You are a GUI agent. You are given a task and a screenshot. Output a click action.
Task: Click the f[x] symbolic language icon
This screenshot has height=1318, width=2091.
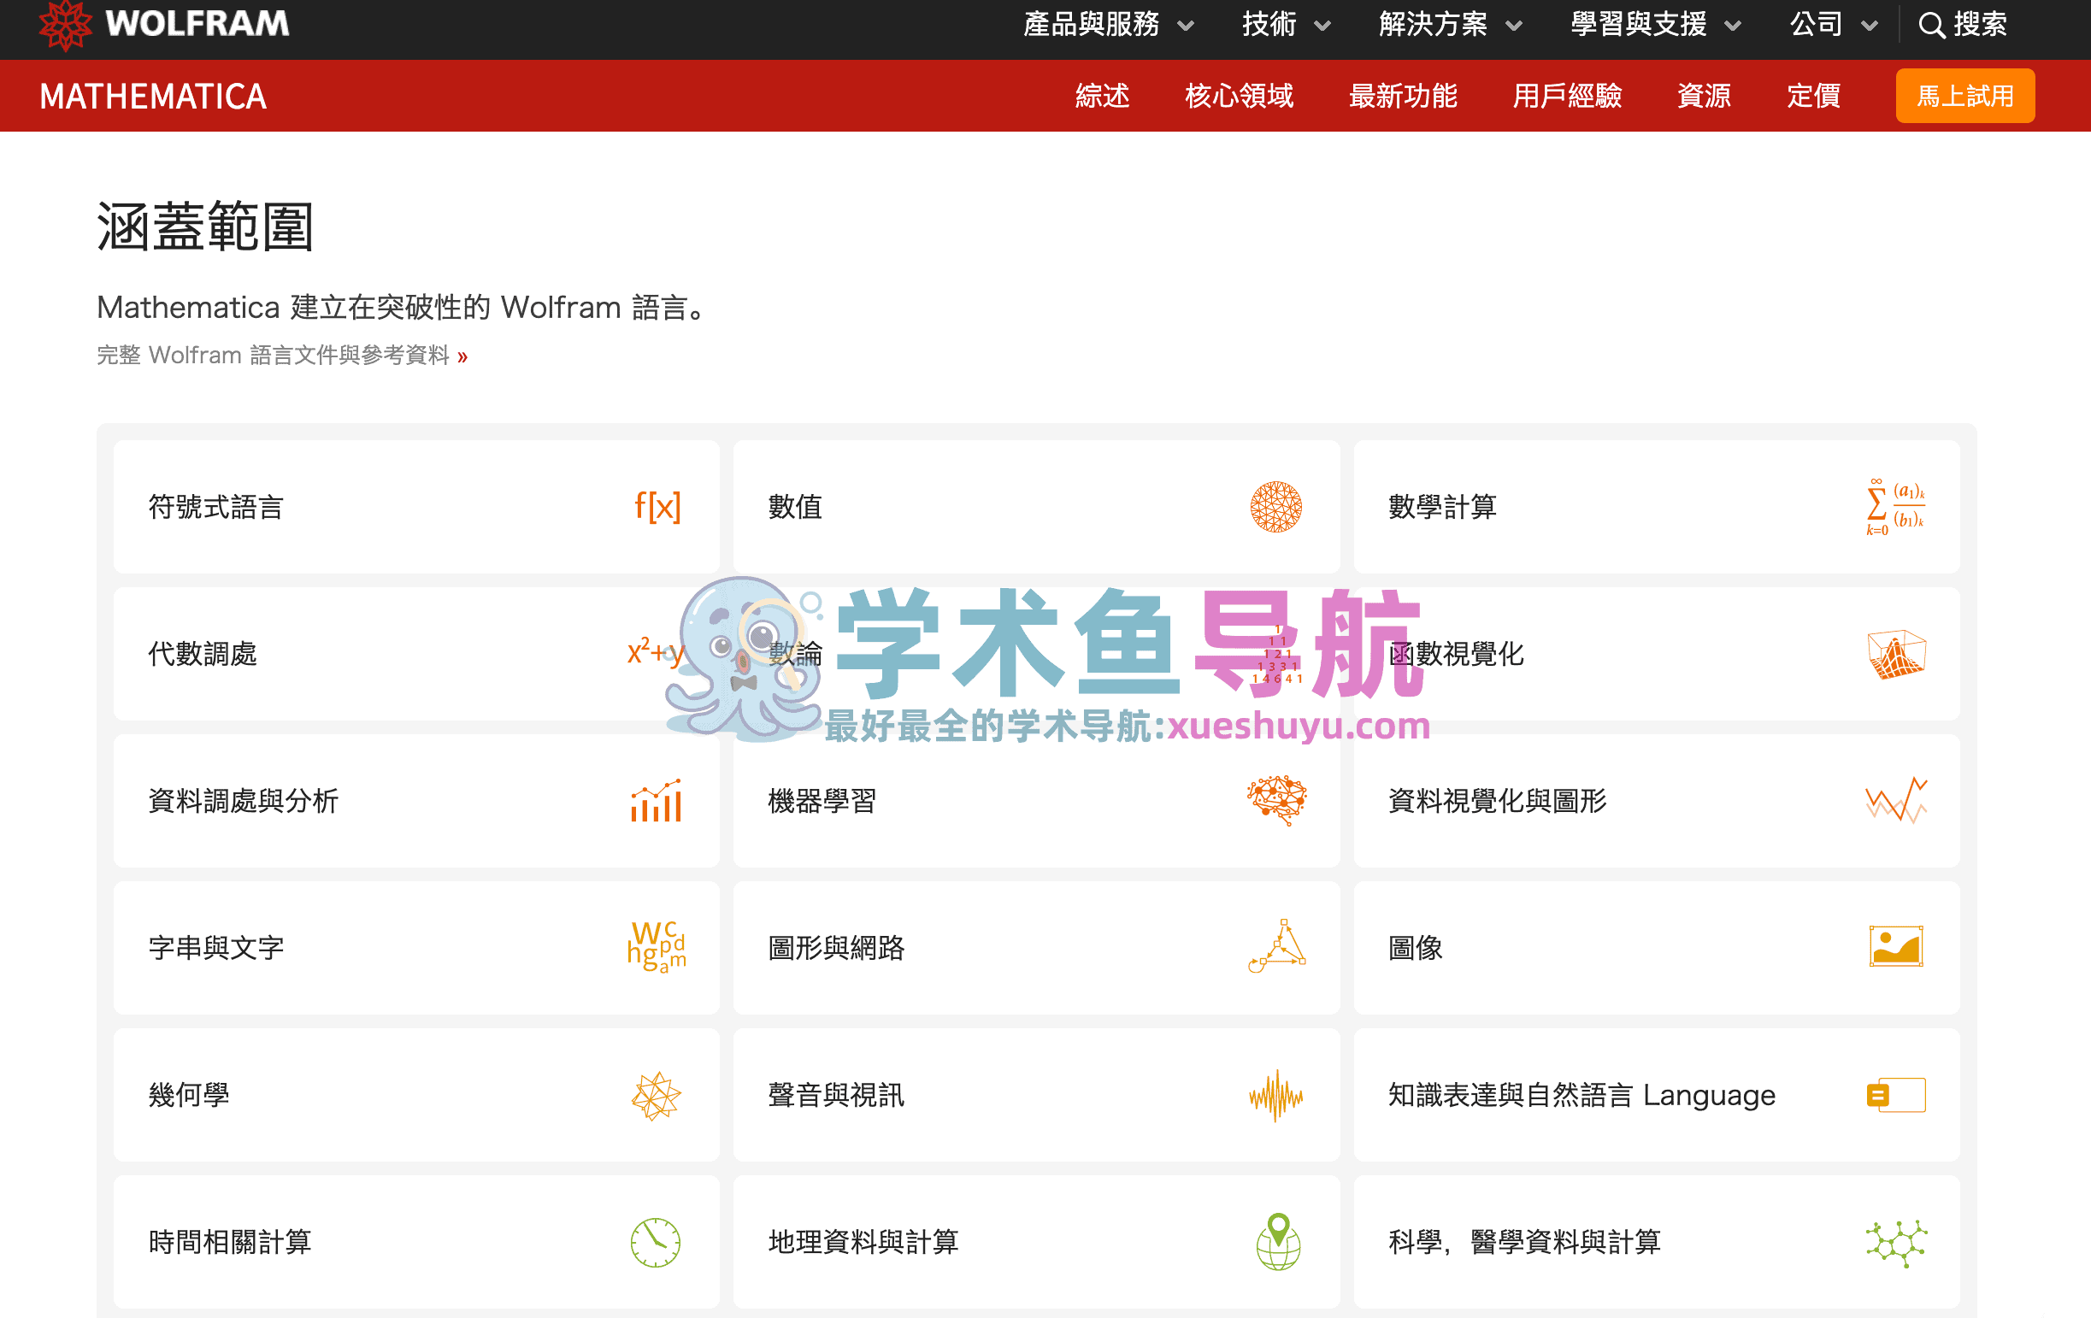(657, 506)
